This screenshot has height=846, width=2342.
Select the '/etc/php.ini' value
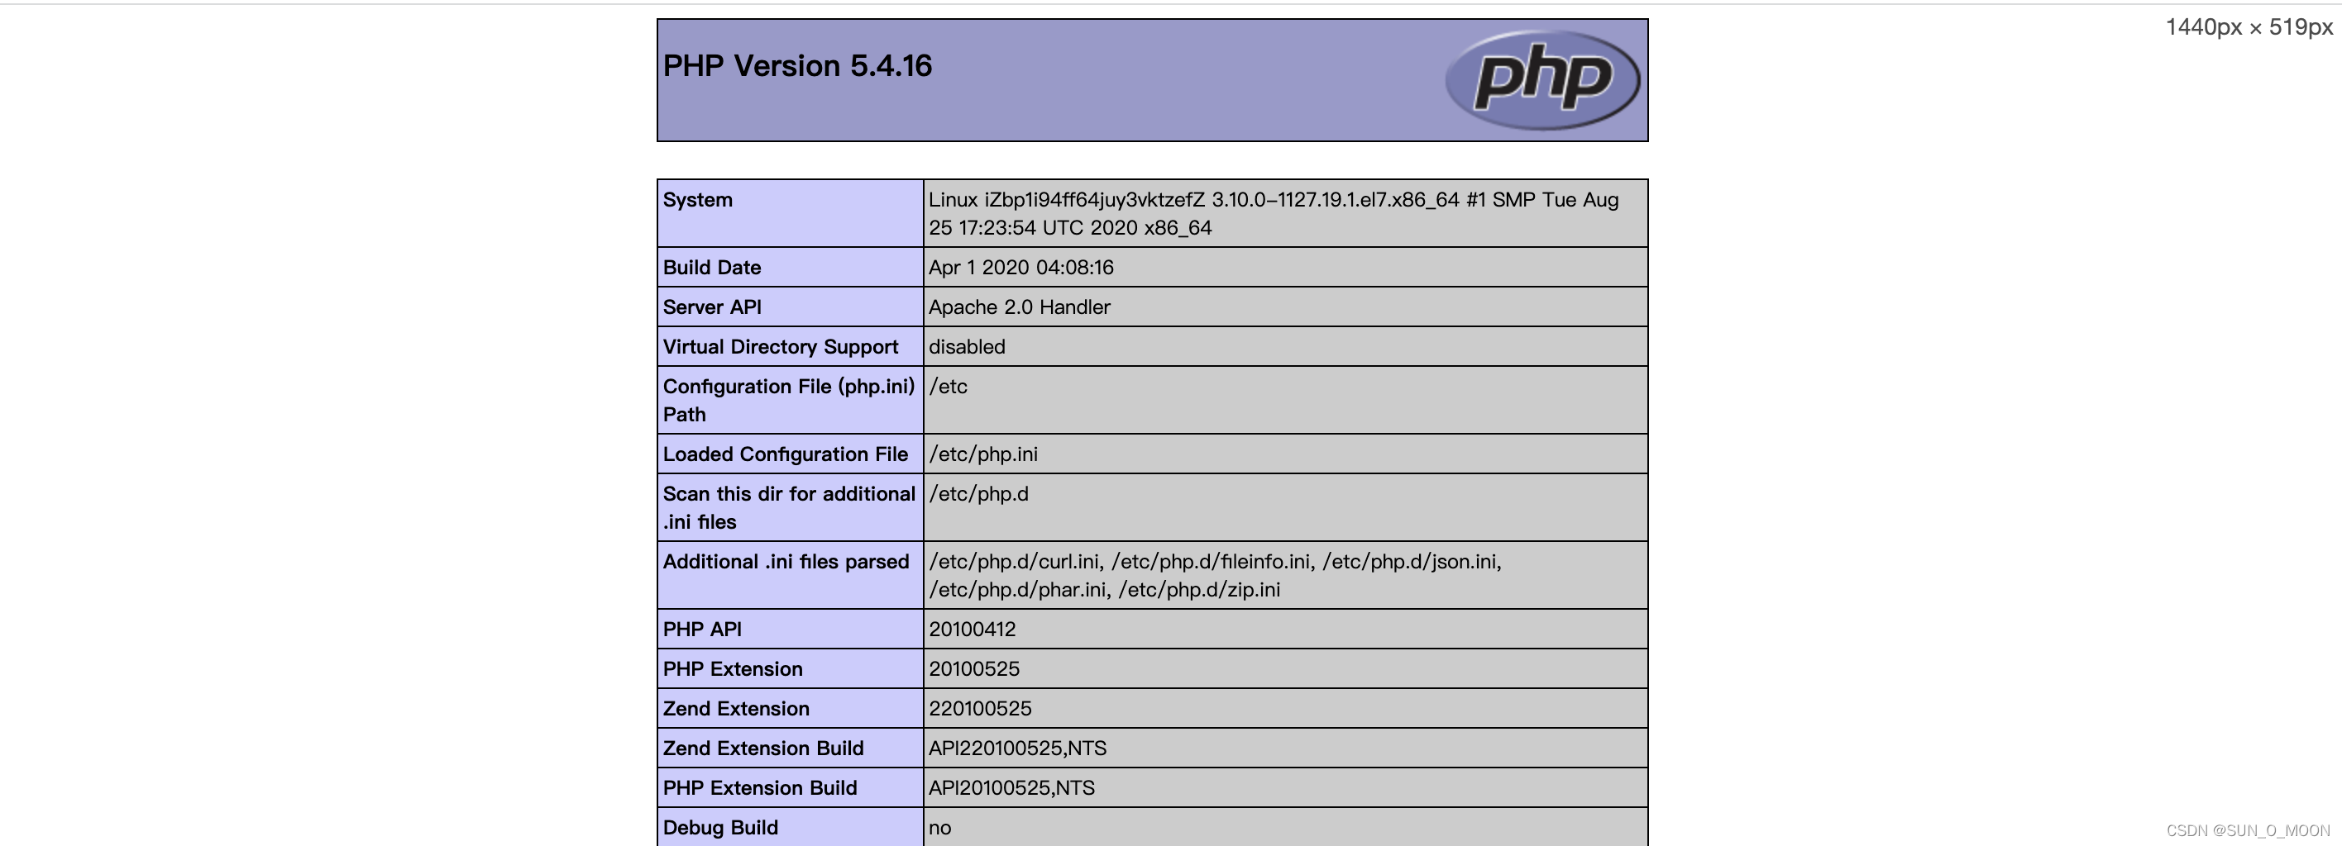[x=982, y=454]
